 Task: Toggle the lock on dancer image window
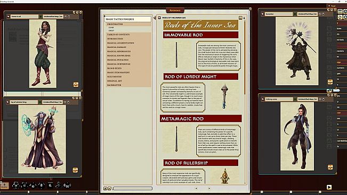pos(69,17)
